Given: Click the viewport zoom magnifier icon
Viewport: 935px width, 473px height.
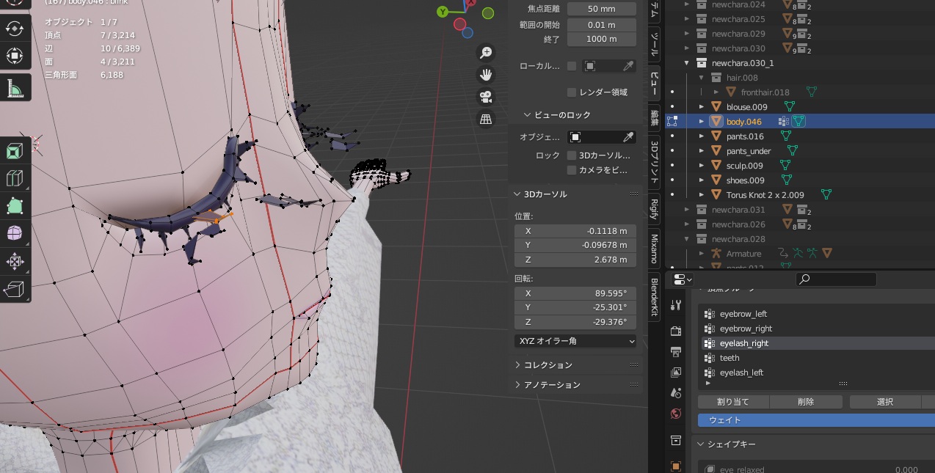Looking at the screenshot, I should pyautogui.click(x=486, y=53).
